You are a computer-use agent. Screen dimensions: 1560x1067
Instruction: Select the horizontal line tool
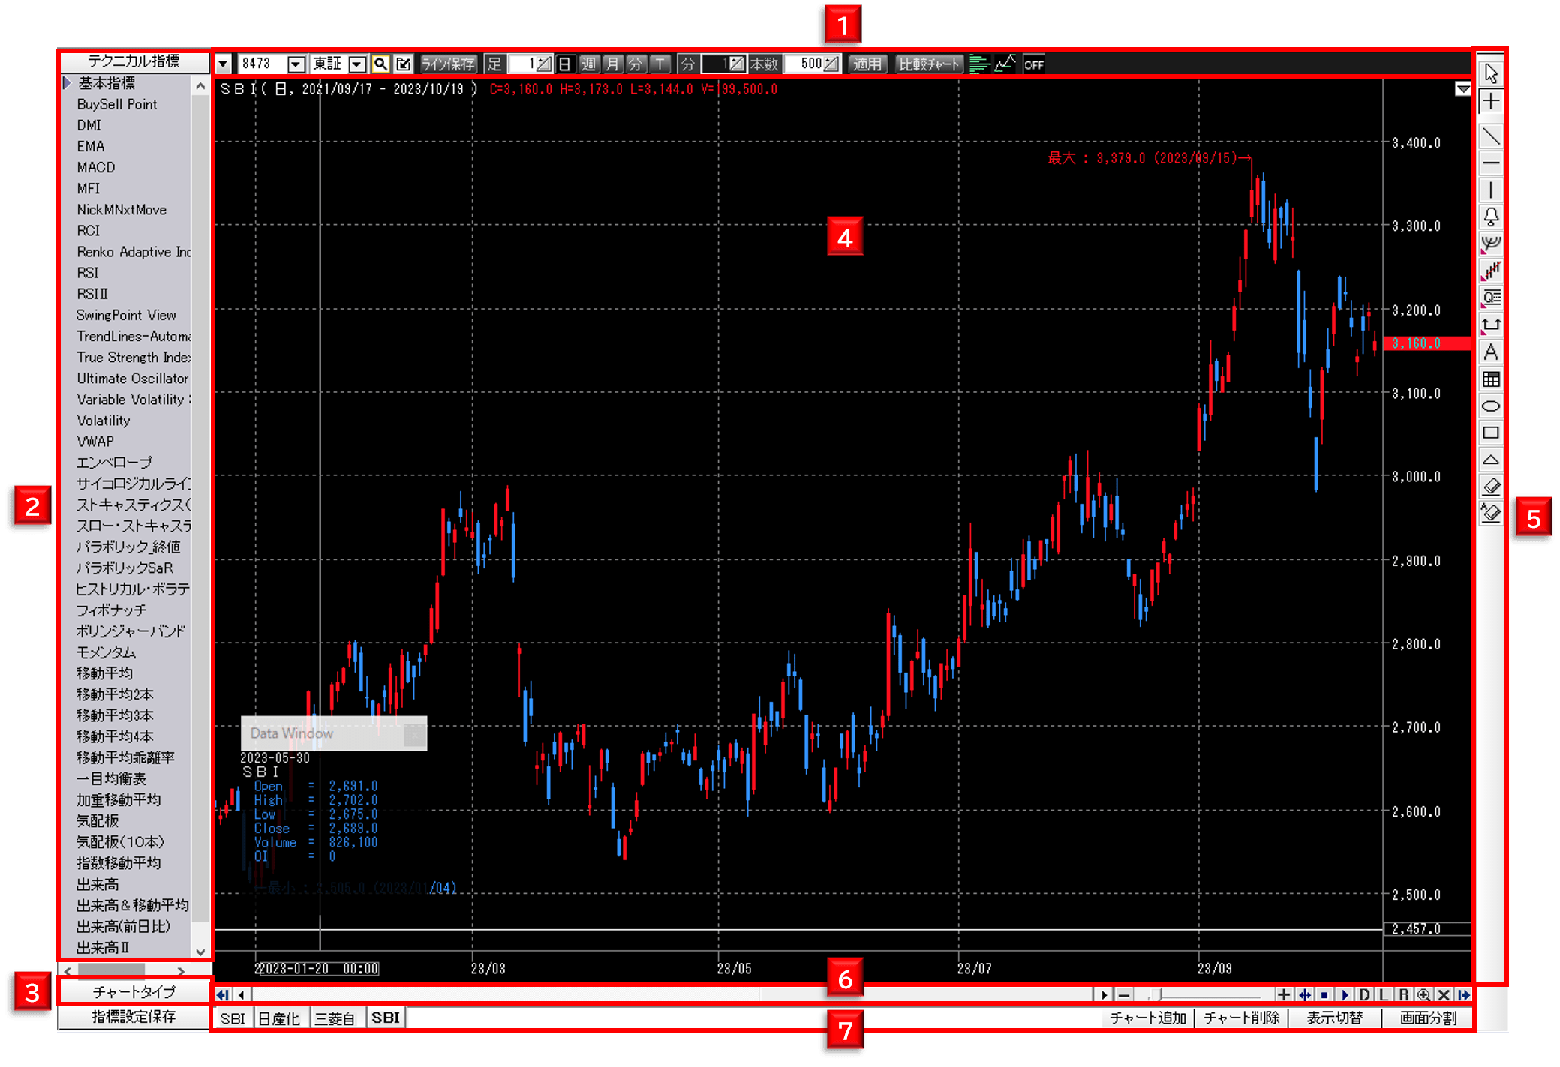[1490, 163]
